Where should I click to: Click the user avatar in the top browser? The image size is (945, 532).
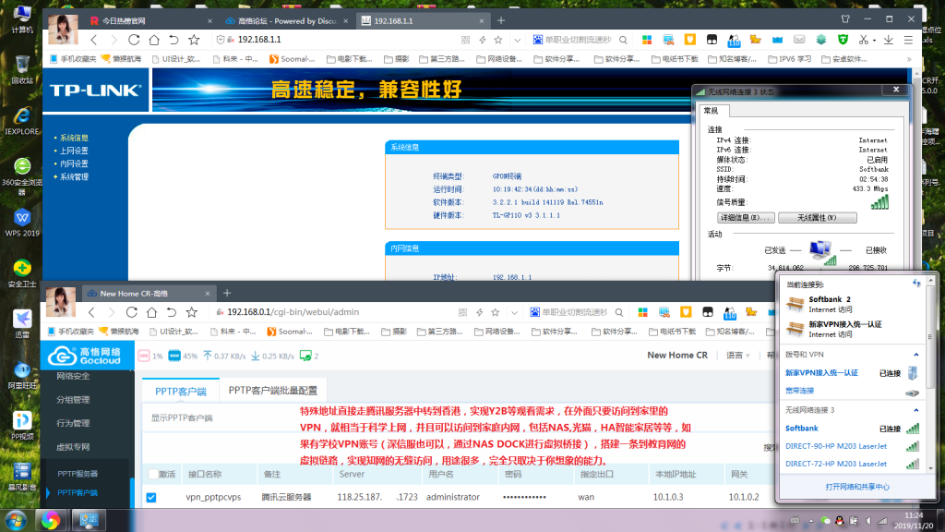[64, 30]
